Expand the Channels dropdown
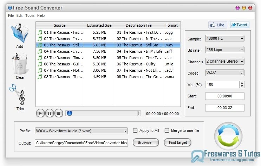Viewport: 261px width, 166px height. click(225, 61)
